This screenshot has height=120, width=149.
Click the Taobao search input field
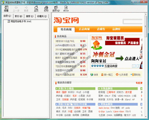[x=133, y=22]
